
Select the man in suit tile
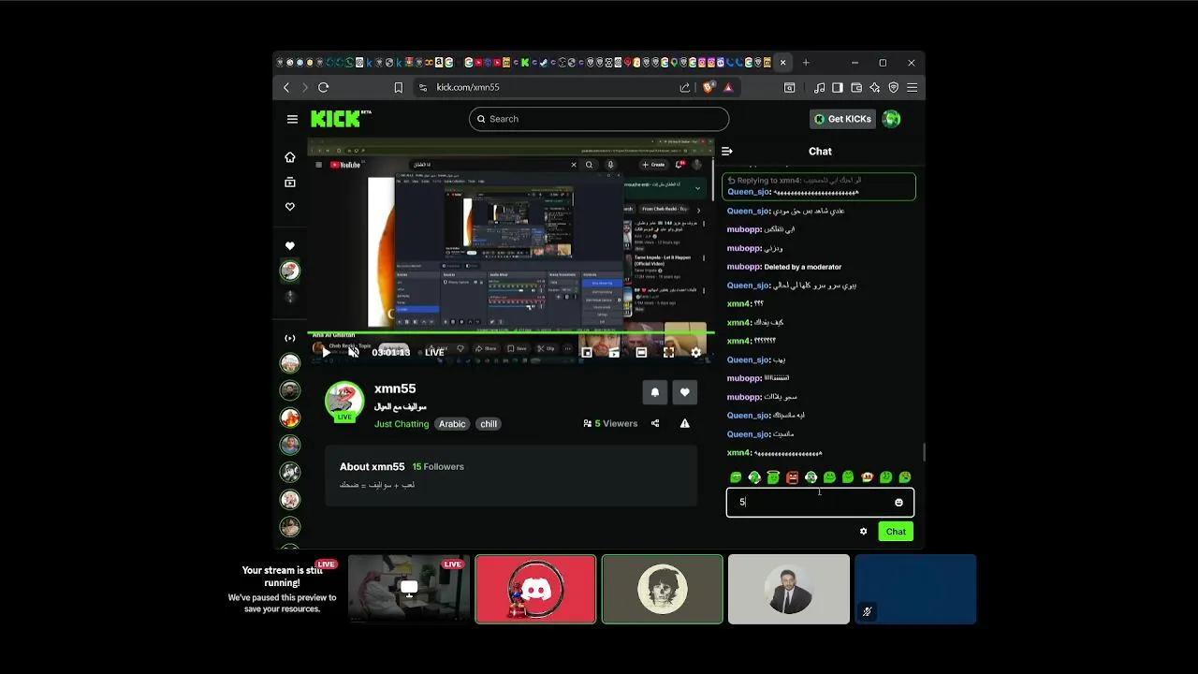pyautogui.click(x=789, y=589)
